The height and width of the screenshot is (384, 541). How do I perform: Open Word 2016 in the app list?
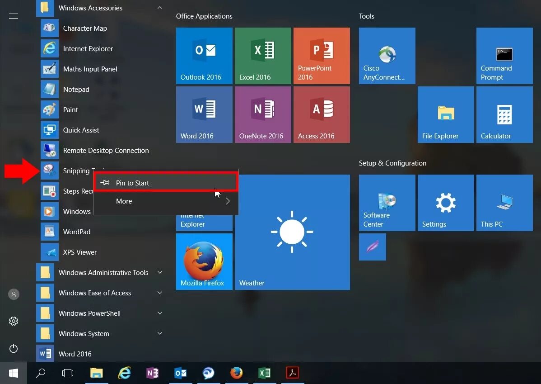click(100, 354)
